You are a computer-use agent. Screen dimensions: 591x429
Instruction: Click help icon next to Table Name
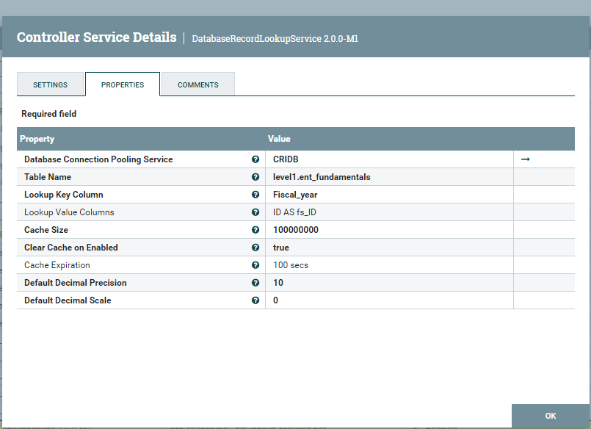pyautogui.click(x=255, y=177)
